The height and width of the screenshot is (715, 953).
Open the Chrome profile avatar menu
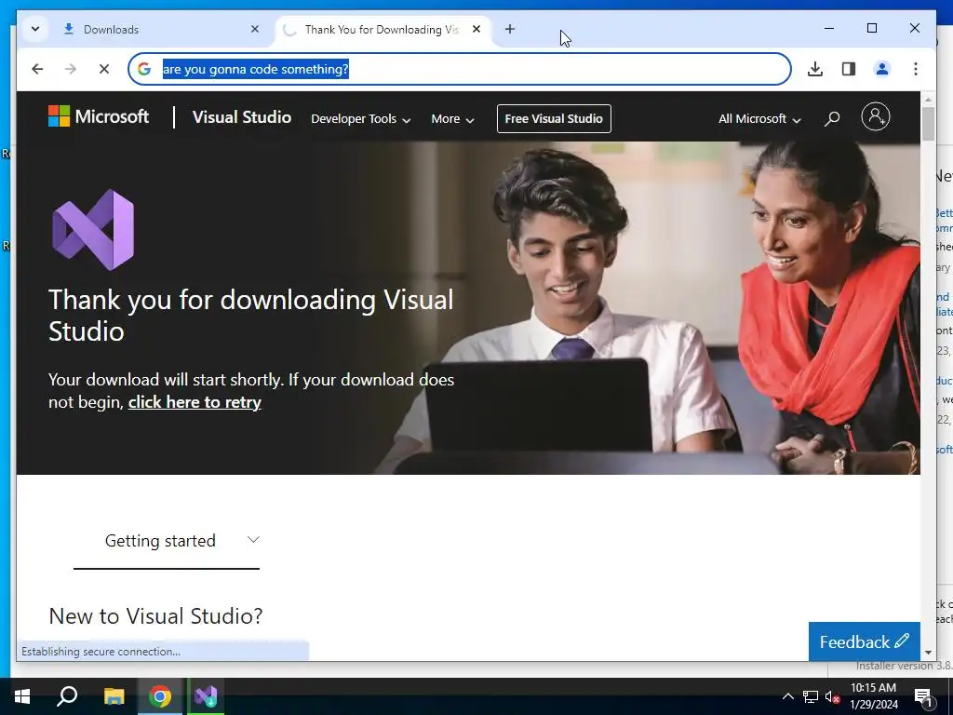pos(882,69)
